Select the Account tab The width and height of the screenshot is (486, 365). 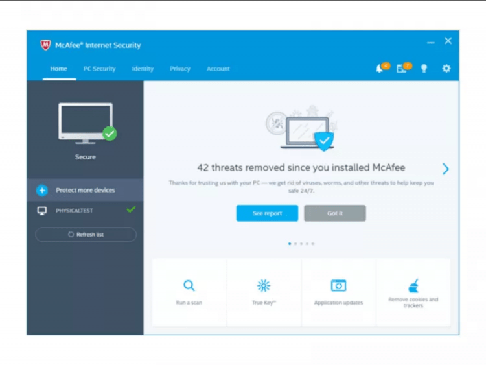218,69
